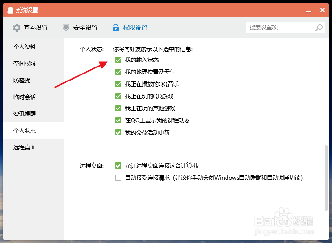The image size is (332, 243).
Task: Toggle 我正在玩的QQ游戏 checkbox
Action: 119,96
